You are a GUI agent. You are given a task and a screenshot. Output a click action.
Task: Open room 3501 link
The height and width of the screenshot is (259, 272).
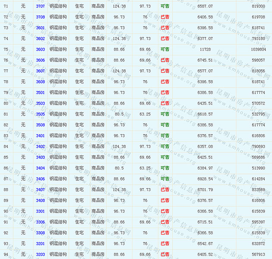40,93
